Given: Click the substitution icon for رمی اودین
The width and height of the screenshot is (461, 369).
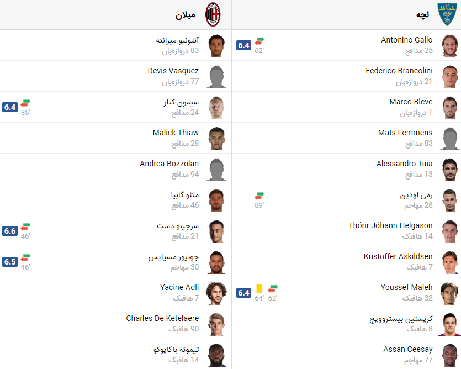Looking at the screenshot, I should (259, 196).
